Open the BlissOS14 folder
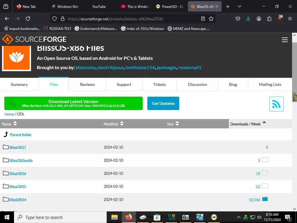This screenshot has width=297, height=223. tap(18, 200)
